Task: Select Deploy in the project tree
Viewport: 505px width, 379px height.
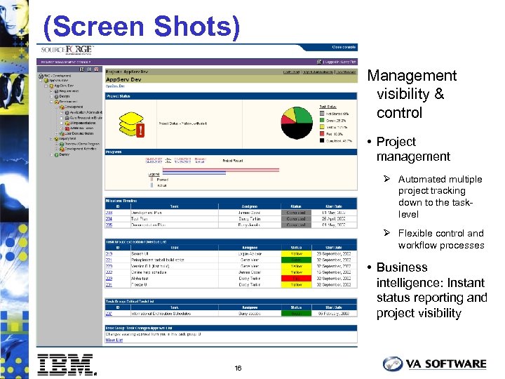Action: point(65,154)
